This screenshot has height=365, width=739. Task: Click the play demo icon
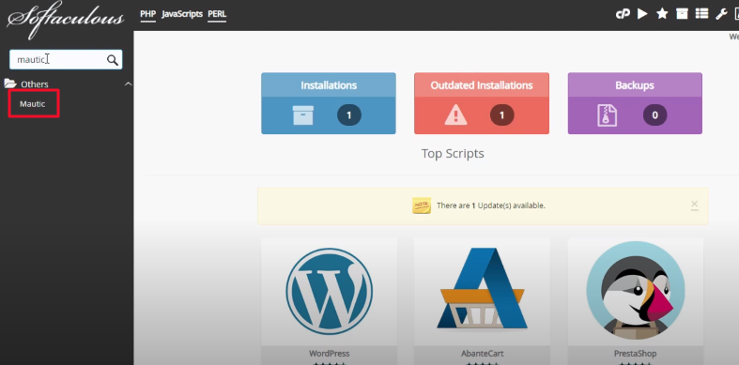pos(642,14)
